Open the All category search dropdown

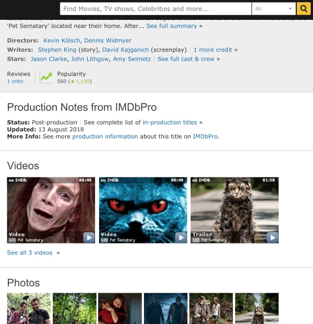click(x=273, y=9)
